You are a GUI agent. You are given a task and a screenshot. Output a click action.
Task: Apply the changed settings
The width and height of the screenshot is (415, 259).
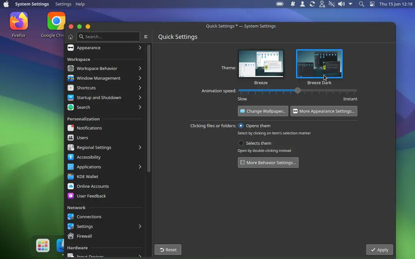pos(380,250)
